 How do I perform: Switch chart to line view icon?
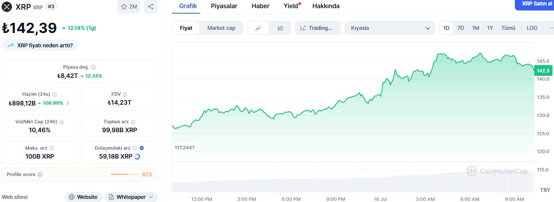click(x=258, y=28)
